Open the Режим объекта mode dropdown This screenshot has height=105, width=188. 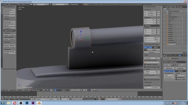point(36,90)
